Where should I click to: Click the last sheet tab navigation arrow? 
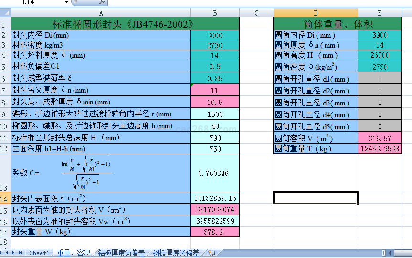21,253
